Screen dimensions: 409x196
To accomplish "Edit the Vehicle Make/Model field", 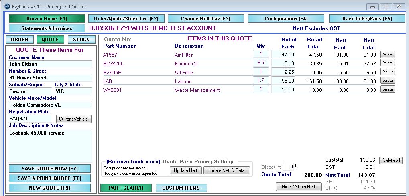I will click(x=50, y=105).
